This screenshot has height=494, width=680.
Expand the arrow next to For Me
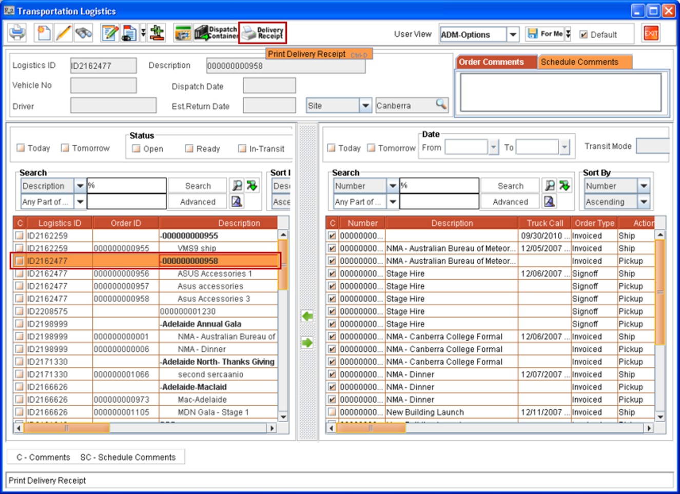coord(568,34)
